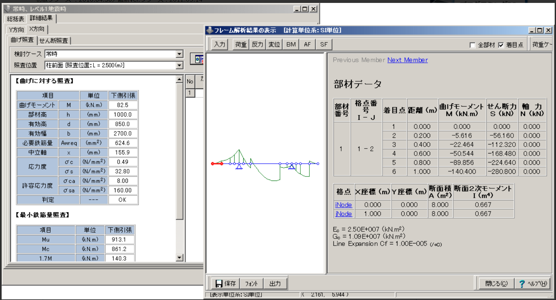Click the 変位 displacement toolbar button
The height and width of the screenshot is (300, 556).
(274, 44)
